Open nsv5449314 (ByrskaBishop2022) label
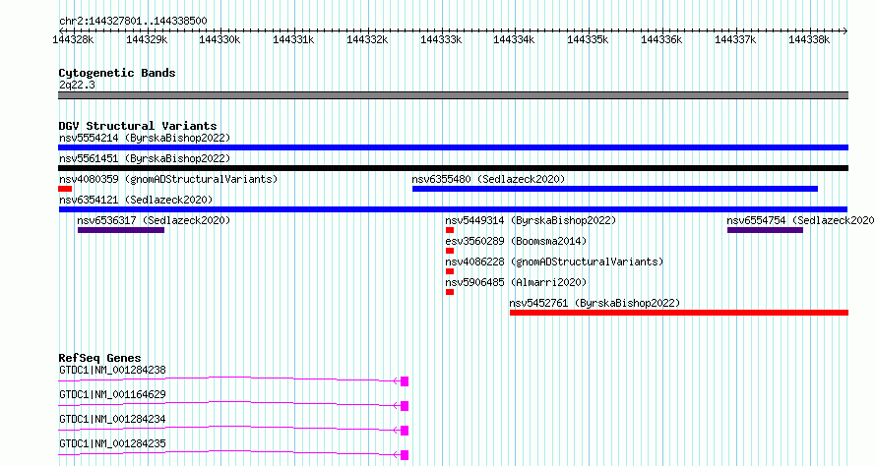The height and width of the screenshot is (466, 876). pyautogui.click(x=531, y=220)
